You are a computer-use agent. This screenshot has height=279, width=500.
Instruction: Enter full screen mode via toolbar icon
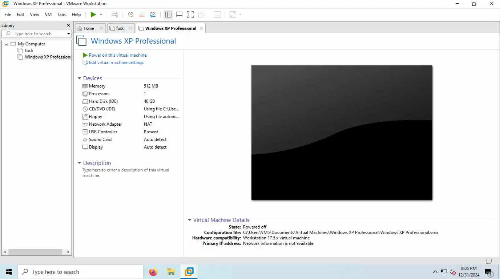[x=190, y=15]
